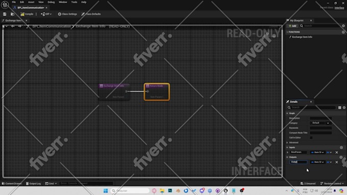Open the View menu
This screenshot has height=195, width=347.
click(x=41, y=2)
